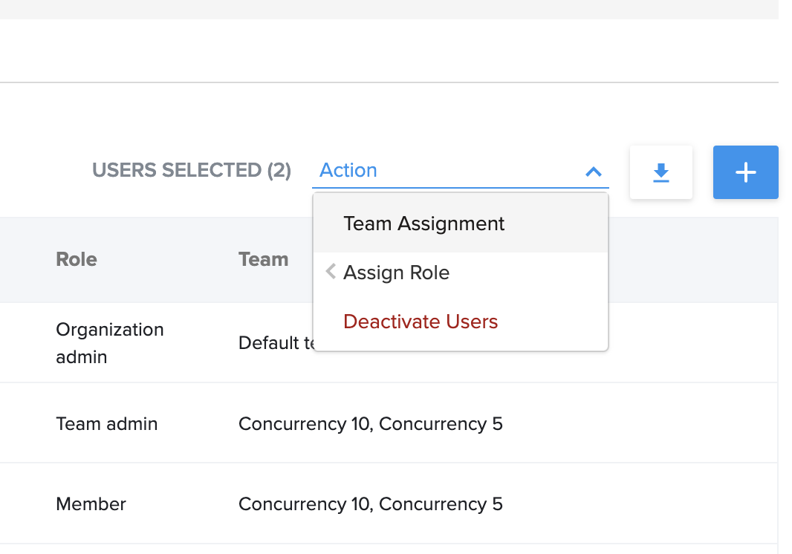Click the Member role entry

click(x=91, y=504)
